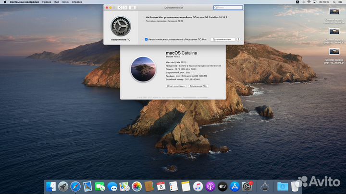This screenshot has height=194, width=346.
Task: Open Photos app in dock
Action: click(137, 187)
